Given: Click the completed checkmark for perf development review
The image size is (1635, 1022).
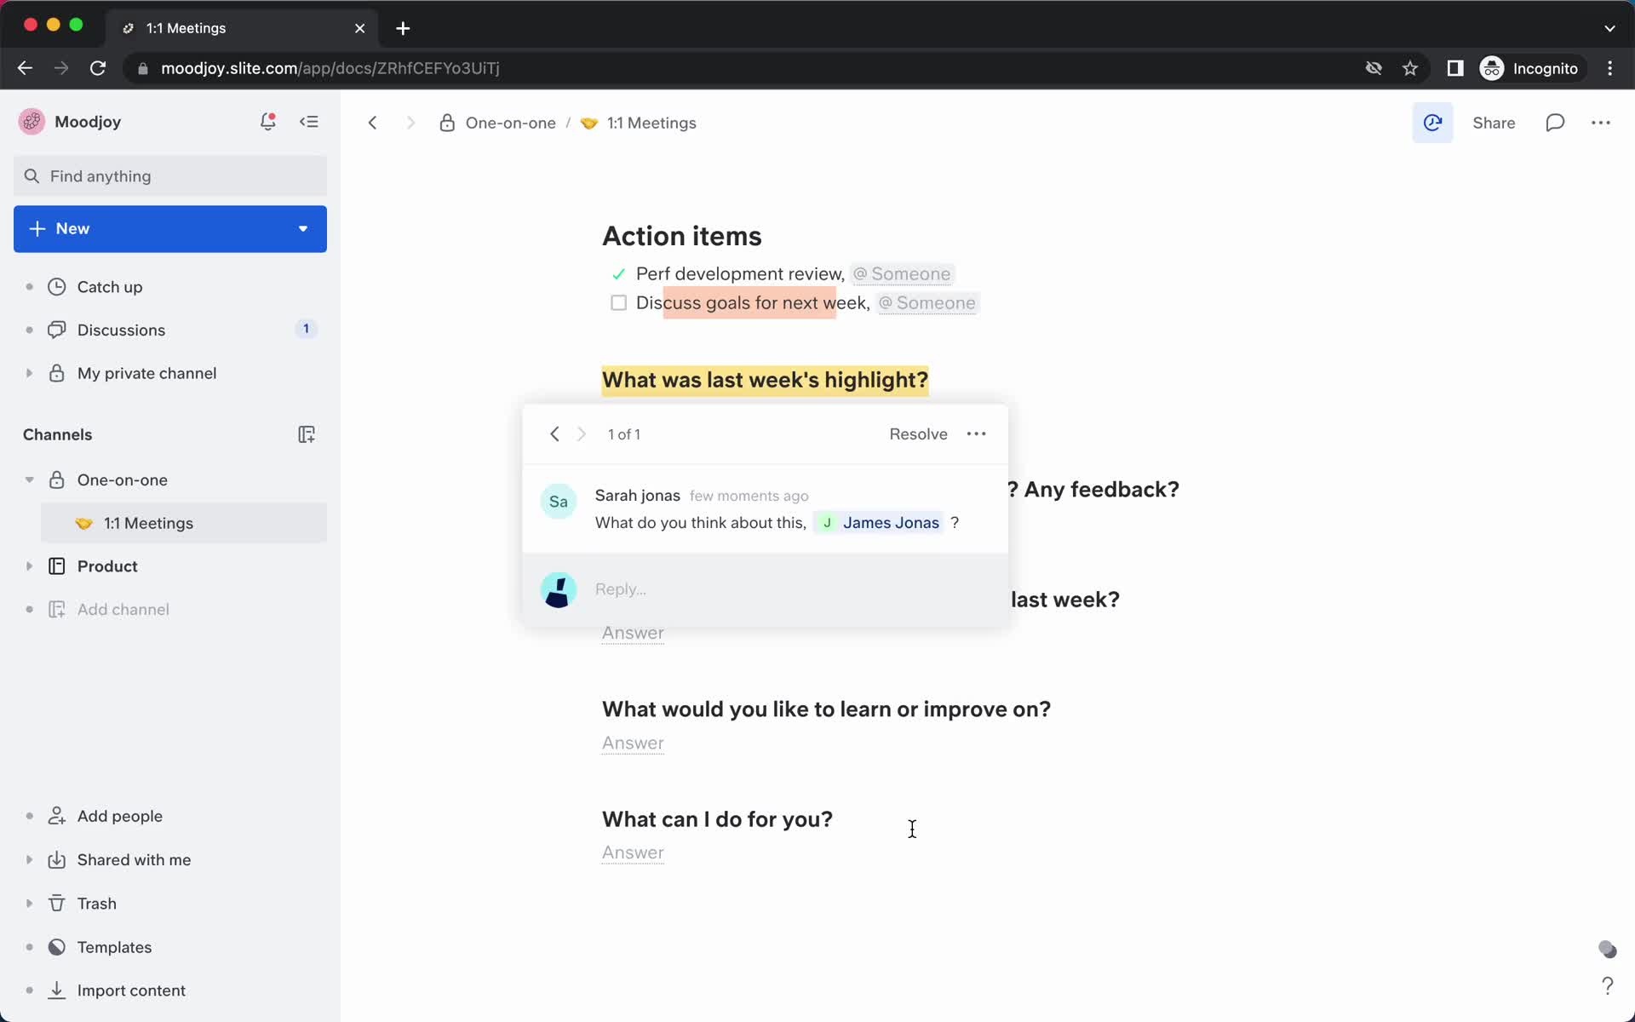Looking at the screenshot, I should point(618,273).
